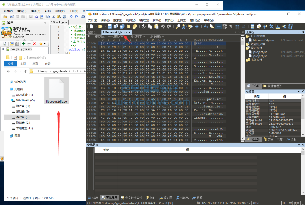Open the 格式(O) menu in 010 Editor
Viewport: 305px width, 205px height.
pyautogui.click(x=144, y=20)
